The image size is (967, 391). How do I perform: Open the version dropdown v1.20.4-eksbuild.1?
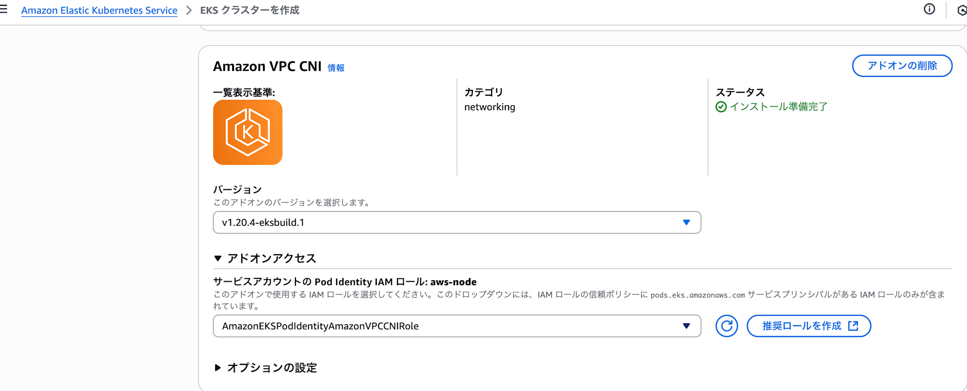(457, 222)
